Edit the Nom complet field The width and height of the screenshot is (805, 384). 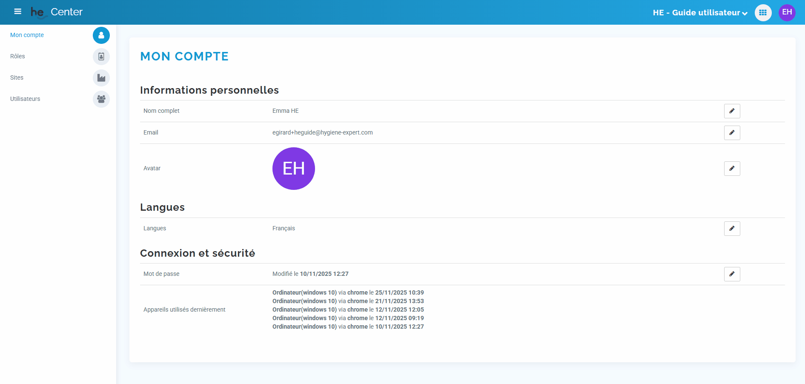pyautogui.click(x=732, y=111)
